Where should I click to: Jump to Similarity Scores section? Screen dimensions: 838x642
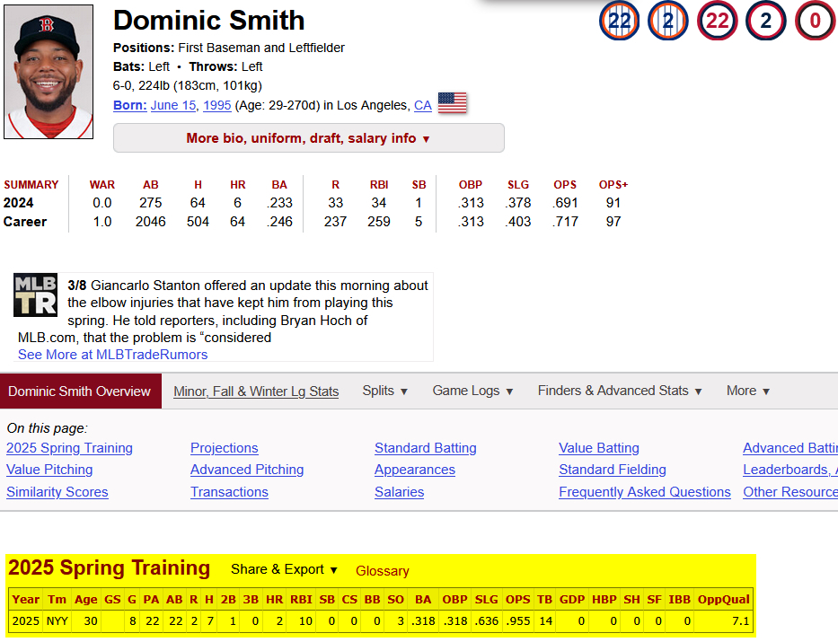(57, 492)
